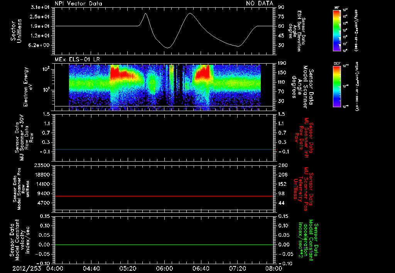Click the 04:00 time axis label
The width and height of the screenshot is (395, 273).
point(55,268)
